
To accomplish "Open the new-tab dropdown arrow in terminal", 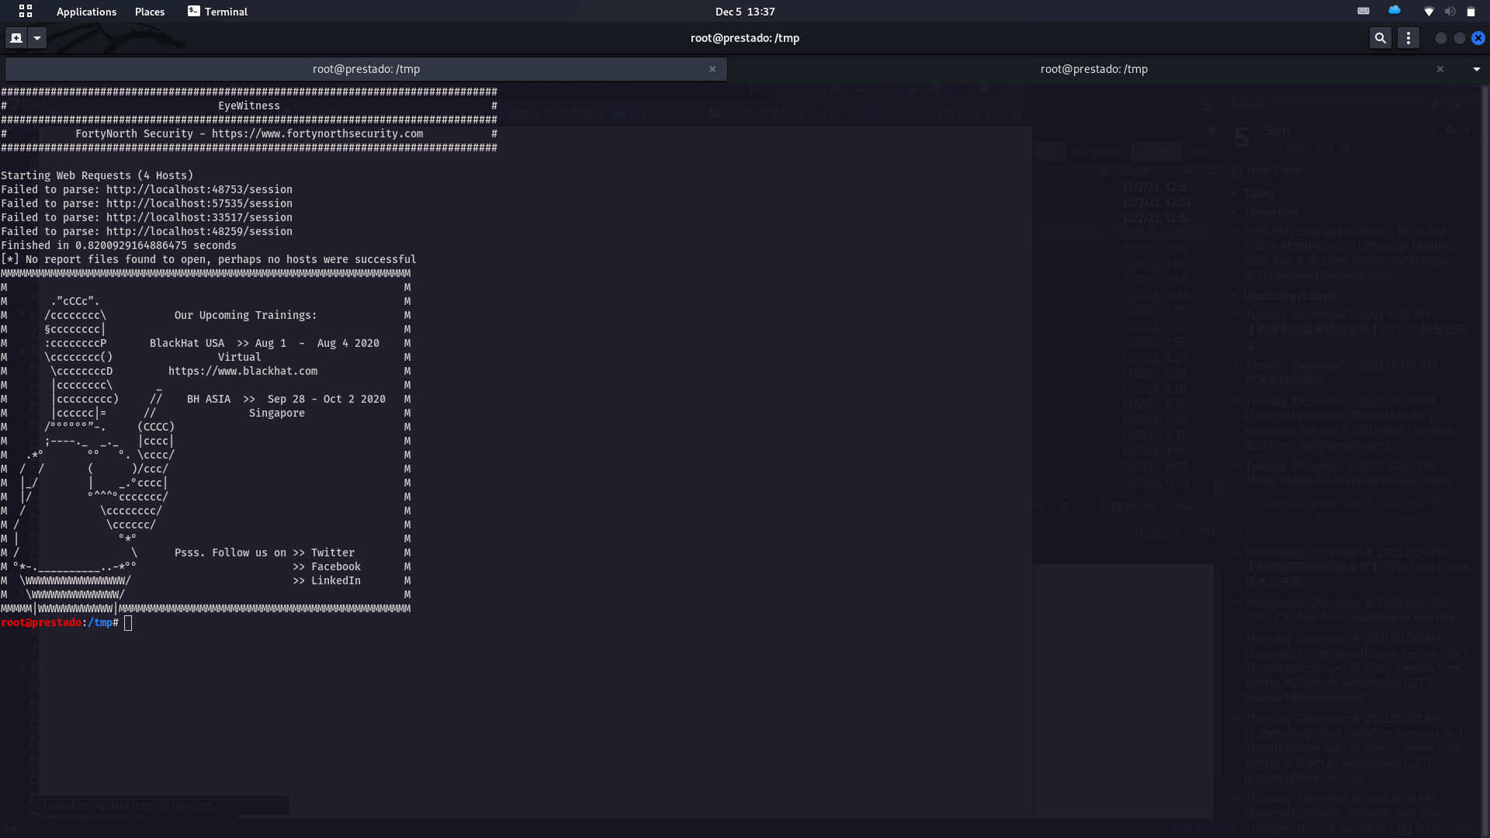I will (36, 37).
